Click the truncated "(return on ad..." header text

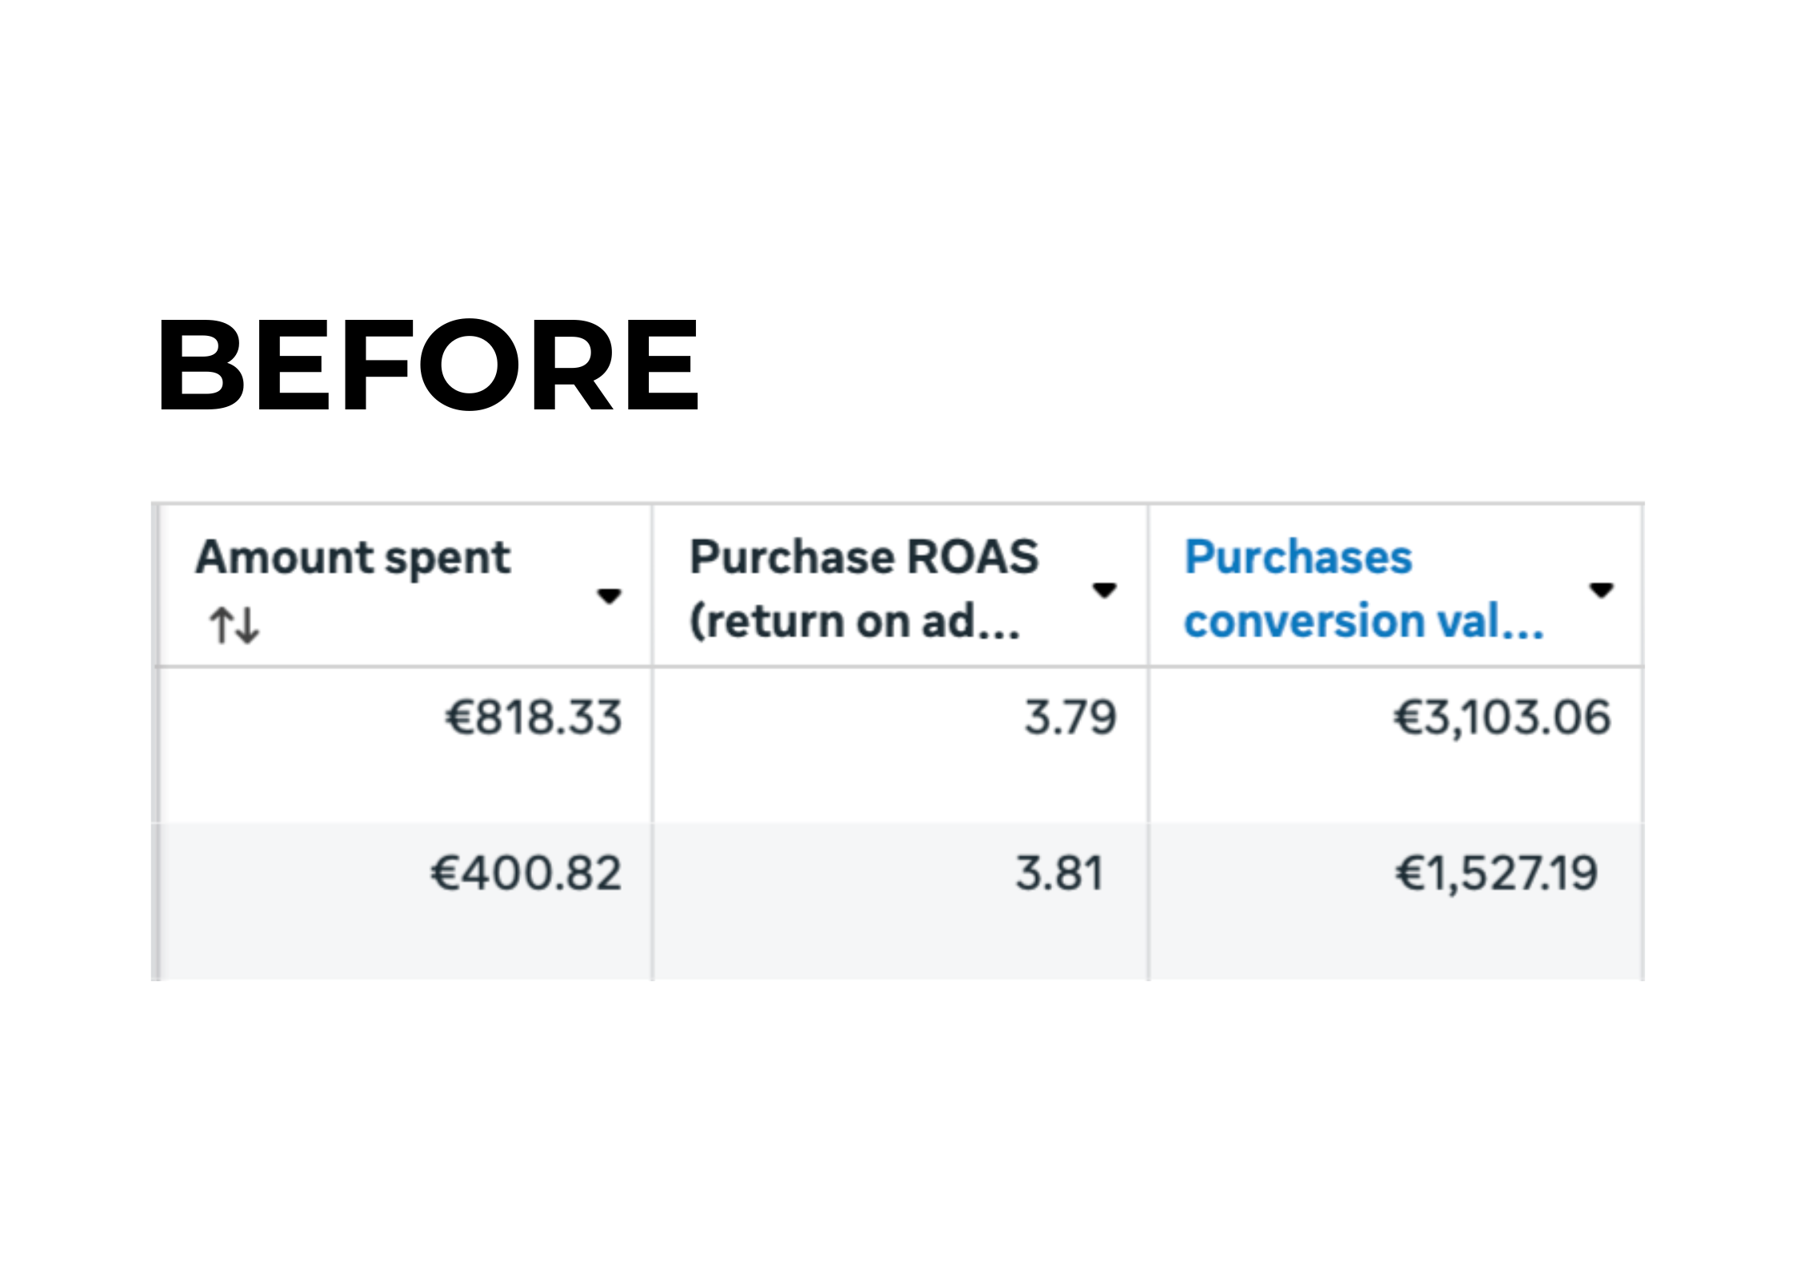(854, 621)
